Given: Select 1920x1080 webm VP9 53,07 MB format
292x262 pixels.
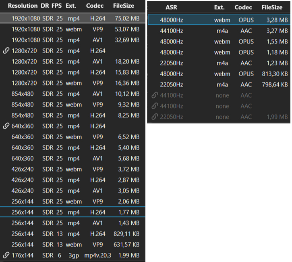Looking at the screenshot, I should (x=72, y=29).
